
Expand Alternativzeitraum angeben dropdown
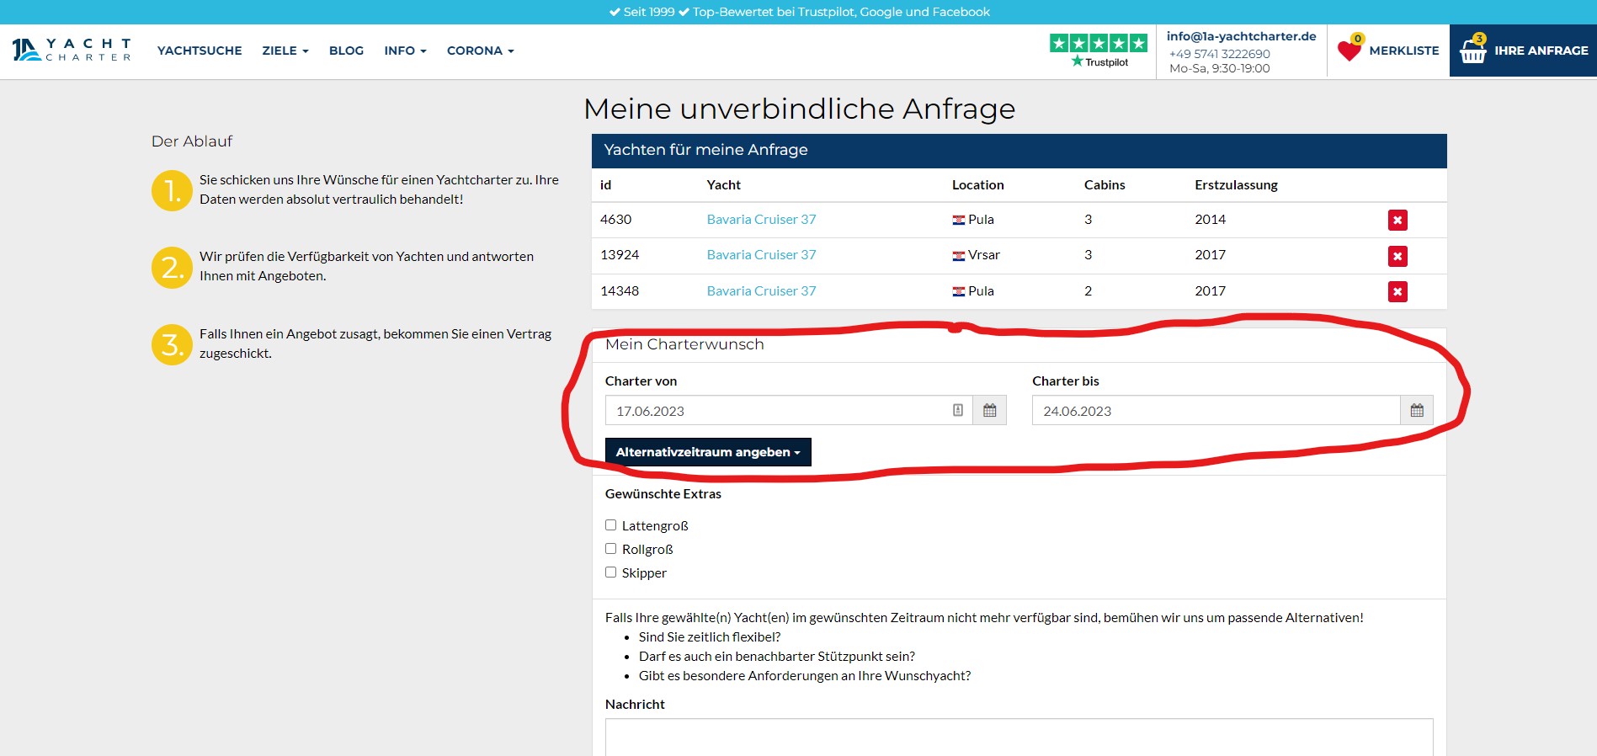click(707, 452)
